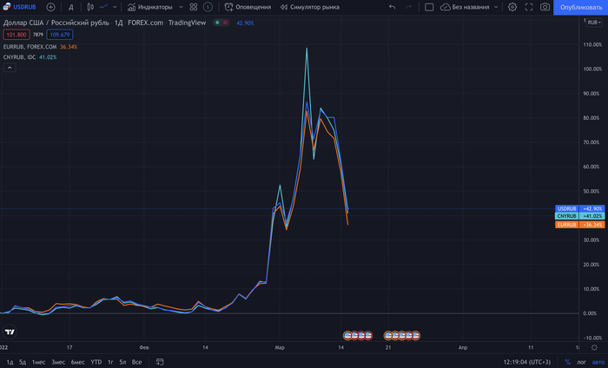The height and width of the screenshot is (368, 608).
Task: Toggle the авто auto scale
Action: click(x=597, y=362)
